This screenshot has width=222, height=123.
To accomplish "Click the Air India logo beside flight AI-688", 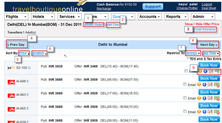I will point(11,81).
